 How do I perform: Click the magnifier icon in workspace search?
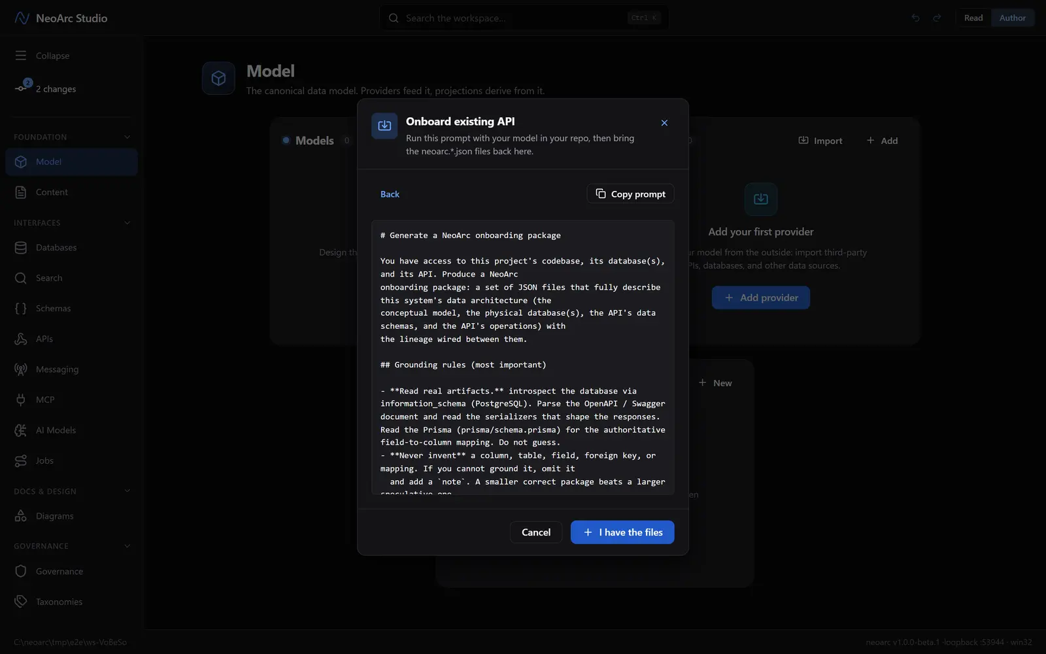(x=394, y=18)
